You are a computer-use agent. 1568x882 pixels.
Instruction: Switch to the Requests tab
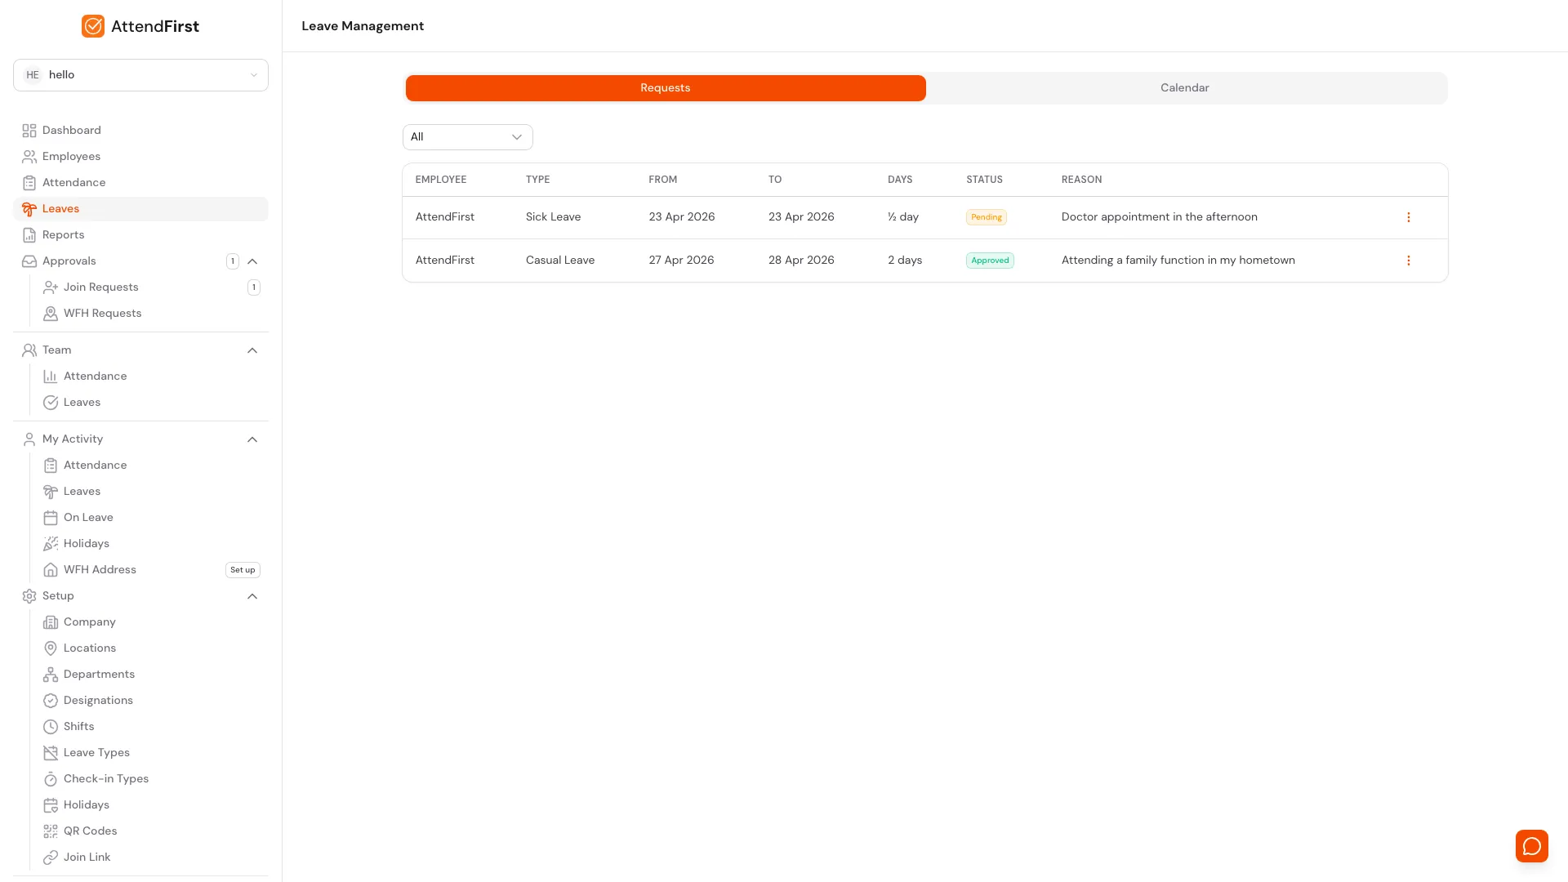click(x=666, y=88)
